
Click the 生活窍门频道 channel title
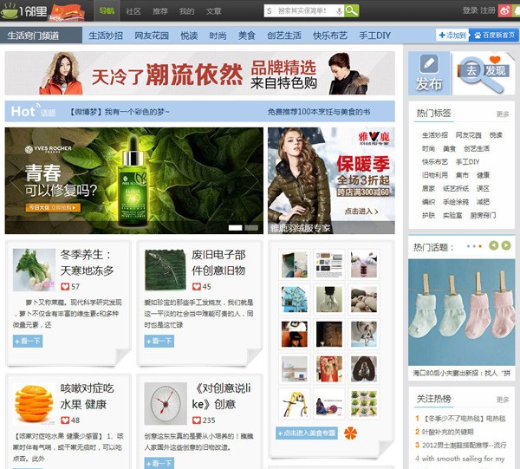coord(33,36)
